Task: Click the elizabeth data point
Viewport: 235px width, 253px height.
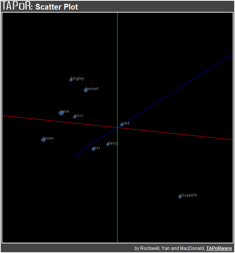Action: pyautogui.click(x=180, y=197)
